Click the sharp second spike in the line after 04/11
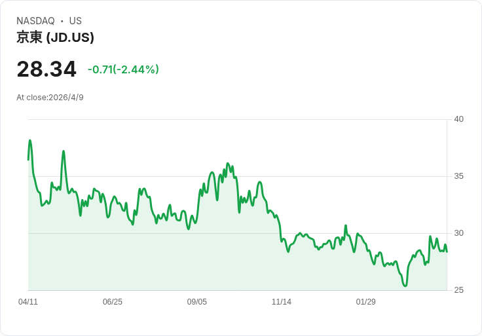 [64, 151]
